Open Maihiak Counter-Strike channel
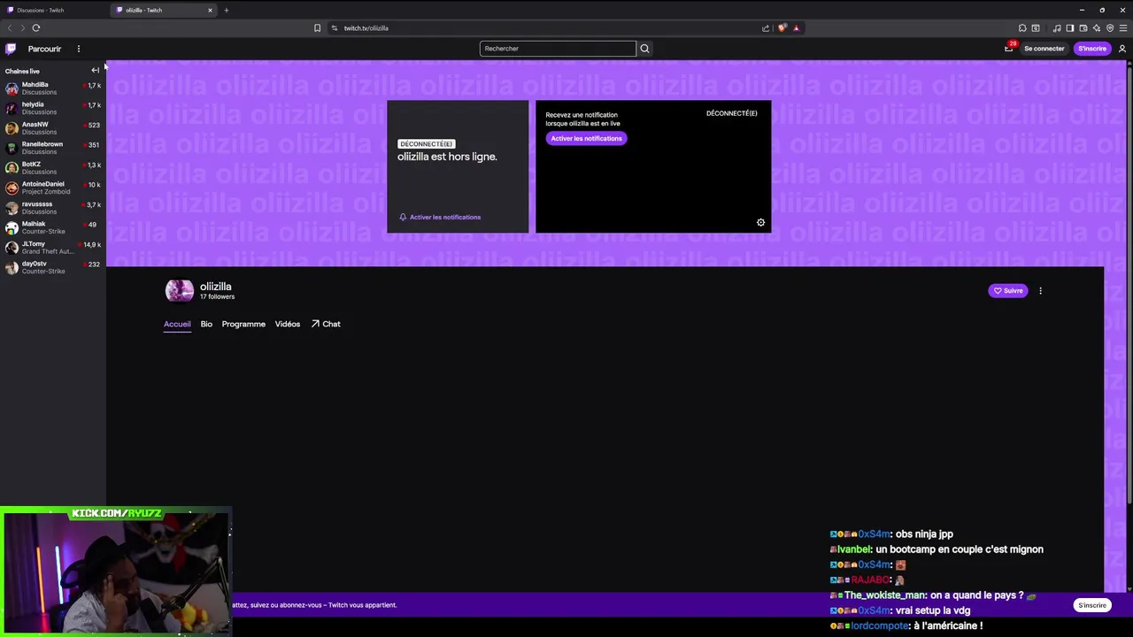Image resolution: width=1133 pixels, height=637 pixels. point(53,227)
